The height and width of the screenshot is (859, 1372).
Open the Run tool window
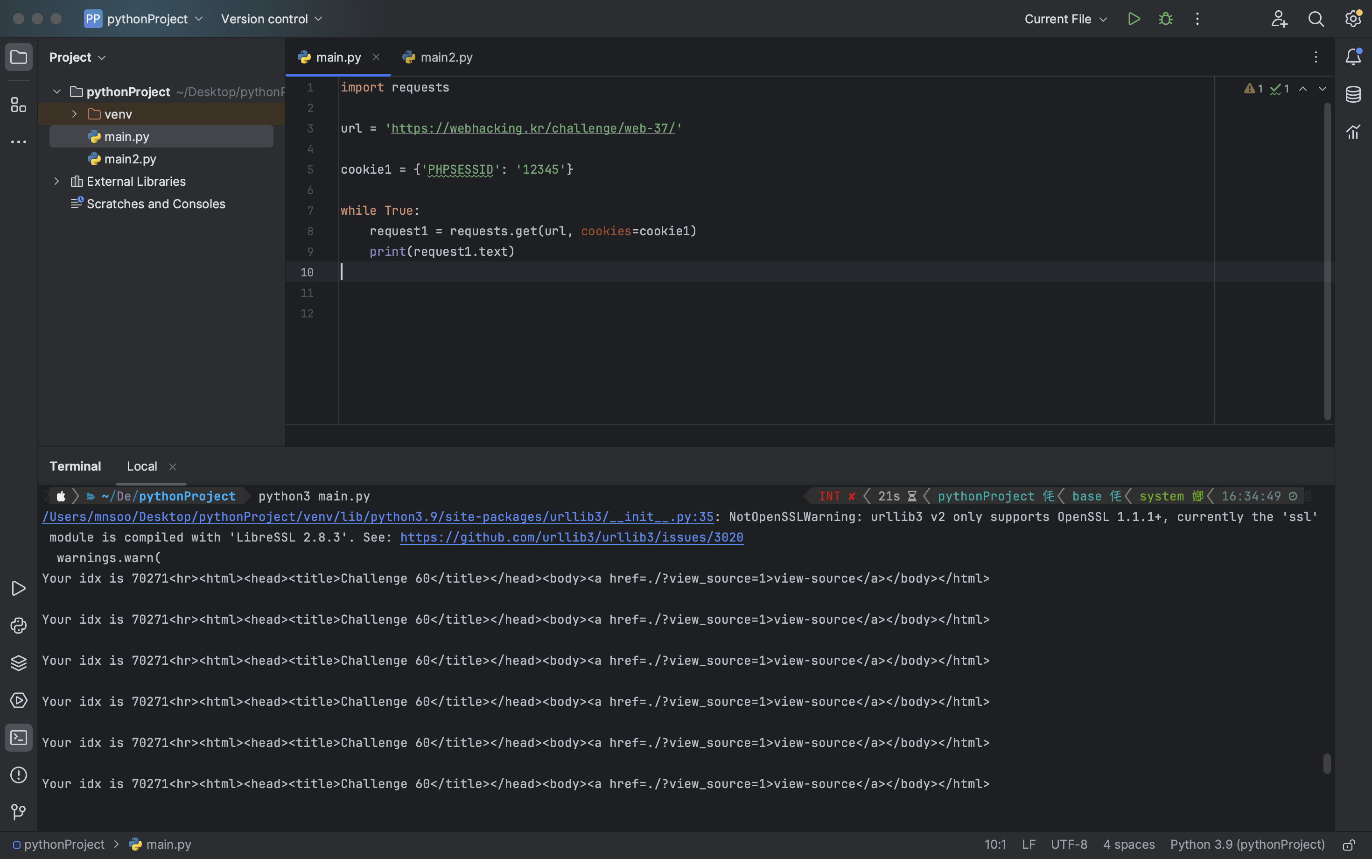pos(19,589)
